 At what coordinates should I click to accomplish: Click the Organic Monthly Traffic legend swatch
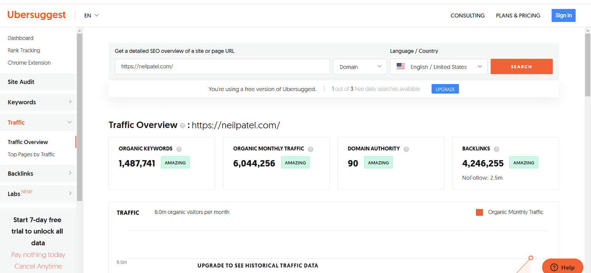tap(479, 212)
